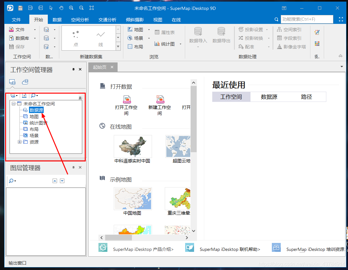Viewport: 348px width, 270px height.
Task: Click the zoom in magnifier icon
Action: (71, 8)
